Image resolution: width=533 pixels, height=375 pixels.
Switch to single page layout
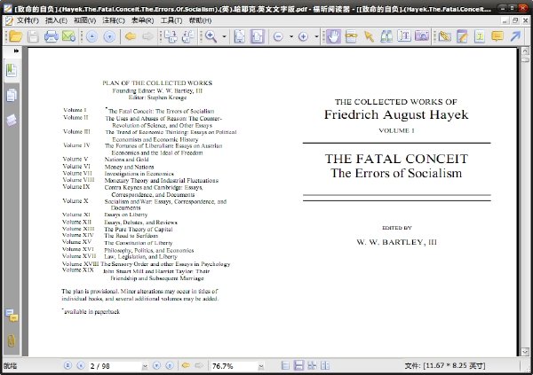pos(285,365)
